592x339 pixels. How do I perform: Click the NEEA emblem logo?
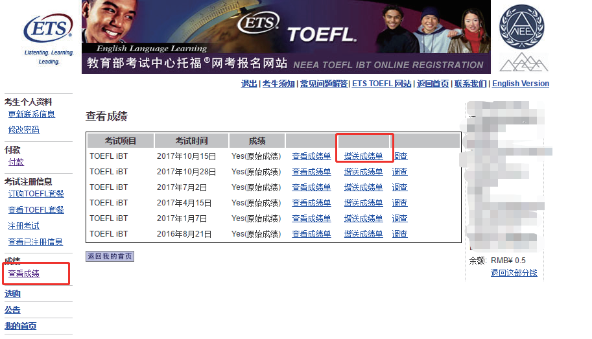click(522, 27)
